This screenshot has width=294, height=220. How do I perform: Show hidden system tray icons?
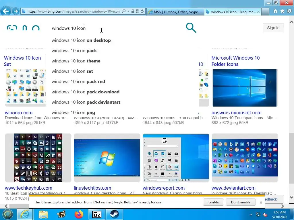click(251, 215)
